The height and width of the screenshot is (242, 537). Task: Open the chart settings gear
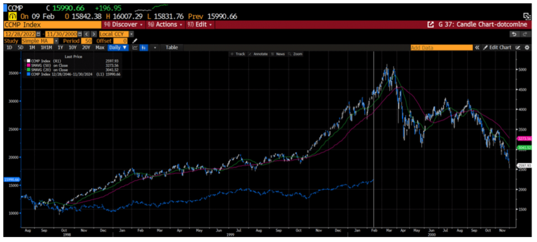(528, 47)
